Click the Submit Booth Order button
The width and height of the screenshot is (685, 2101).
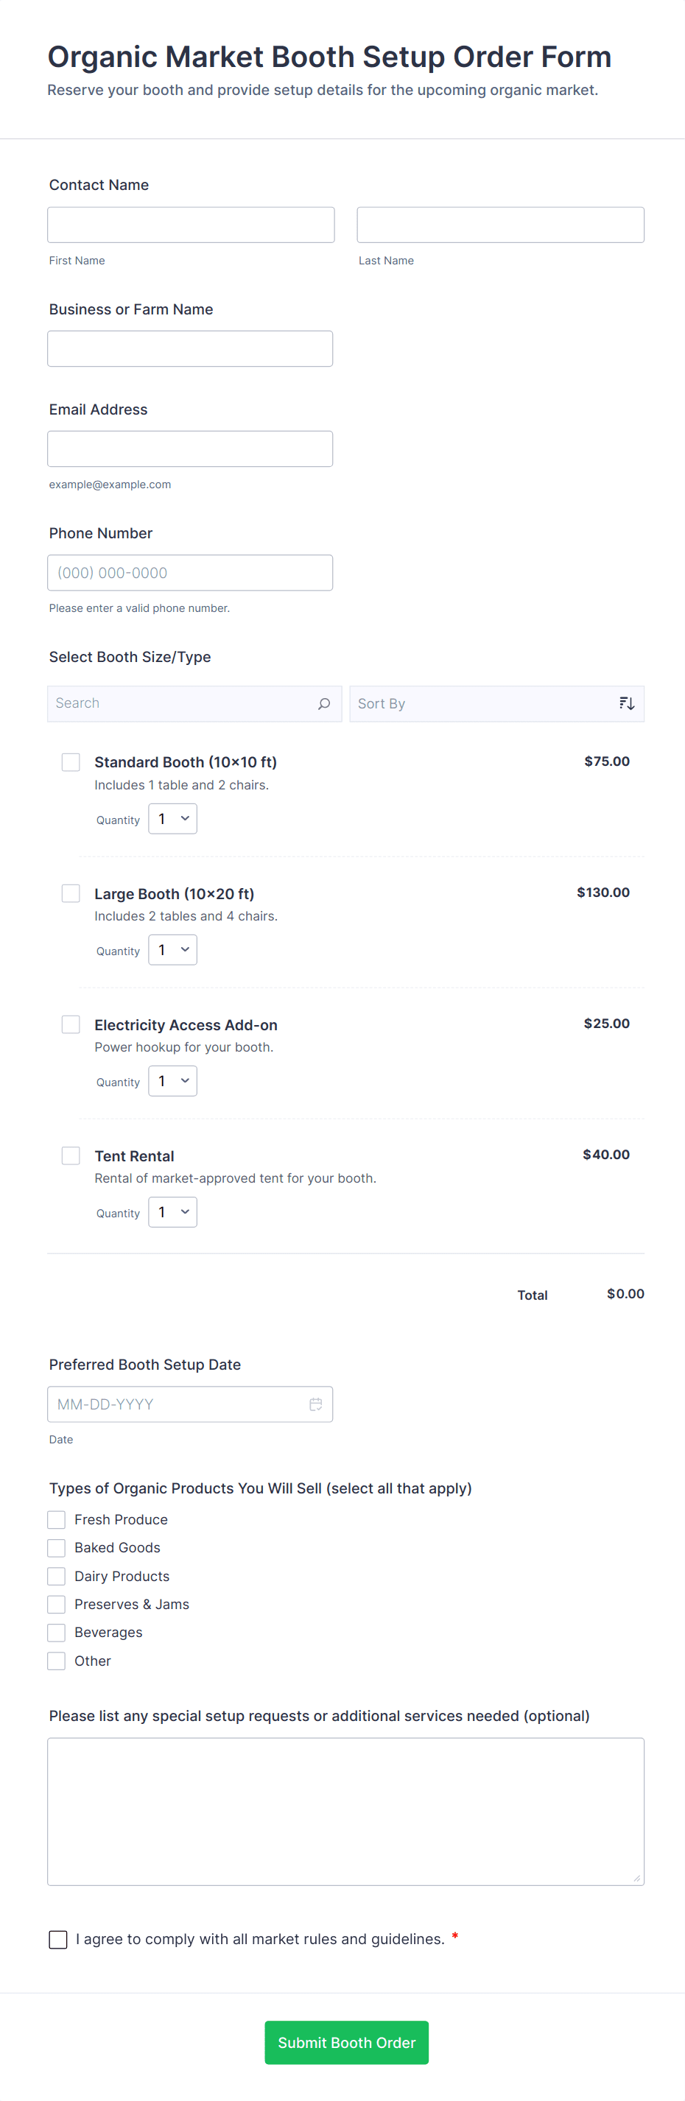[x=347, y=2041]
